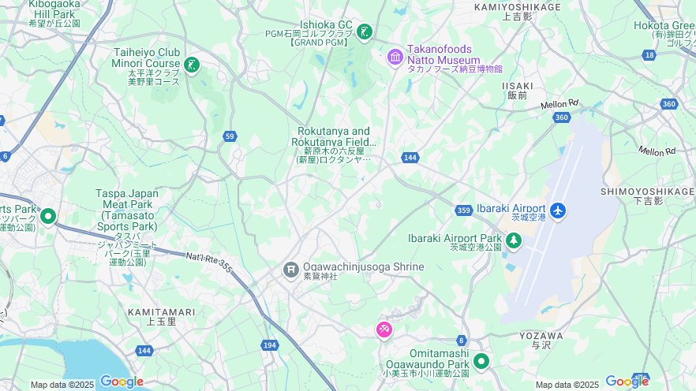Click the Nat'l Rte 355 road label
Viewport: 696px width, 391px height.
coord(209,263)
